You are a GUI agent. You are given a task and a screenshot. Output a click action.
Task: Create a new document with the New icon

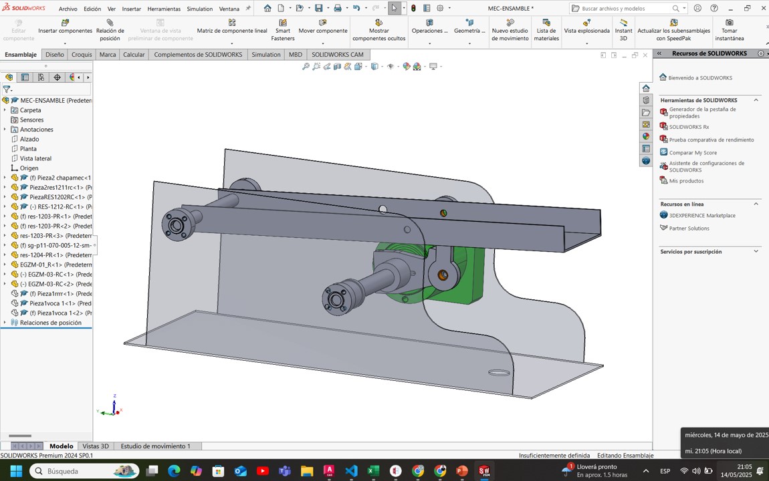(281, 8)
